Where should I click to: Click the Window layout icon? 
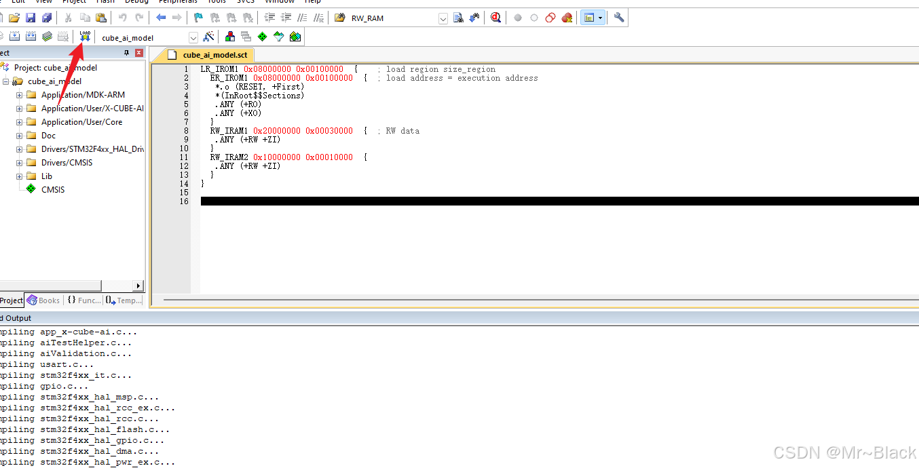pos(588,18)
